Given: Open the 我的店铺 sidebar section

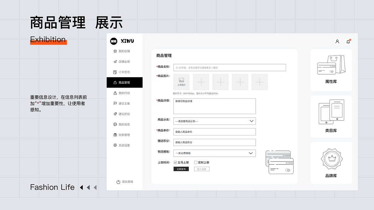Looking at the screenshot, I should coord(124,51).
